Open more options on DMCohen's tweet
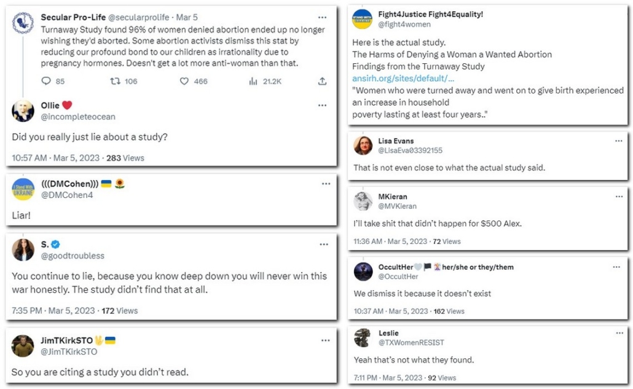633x389 pixels. (x=323, y=184)
